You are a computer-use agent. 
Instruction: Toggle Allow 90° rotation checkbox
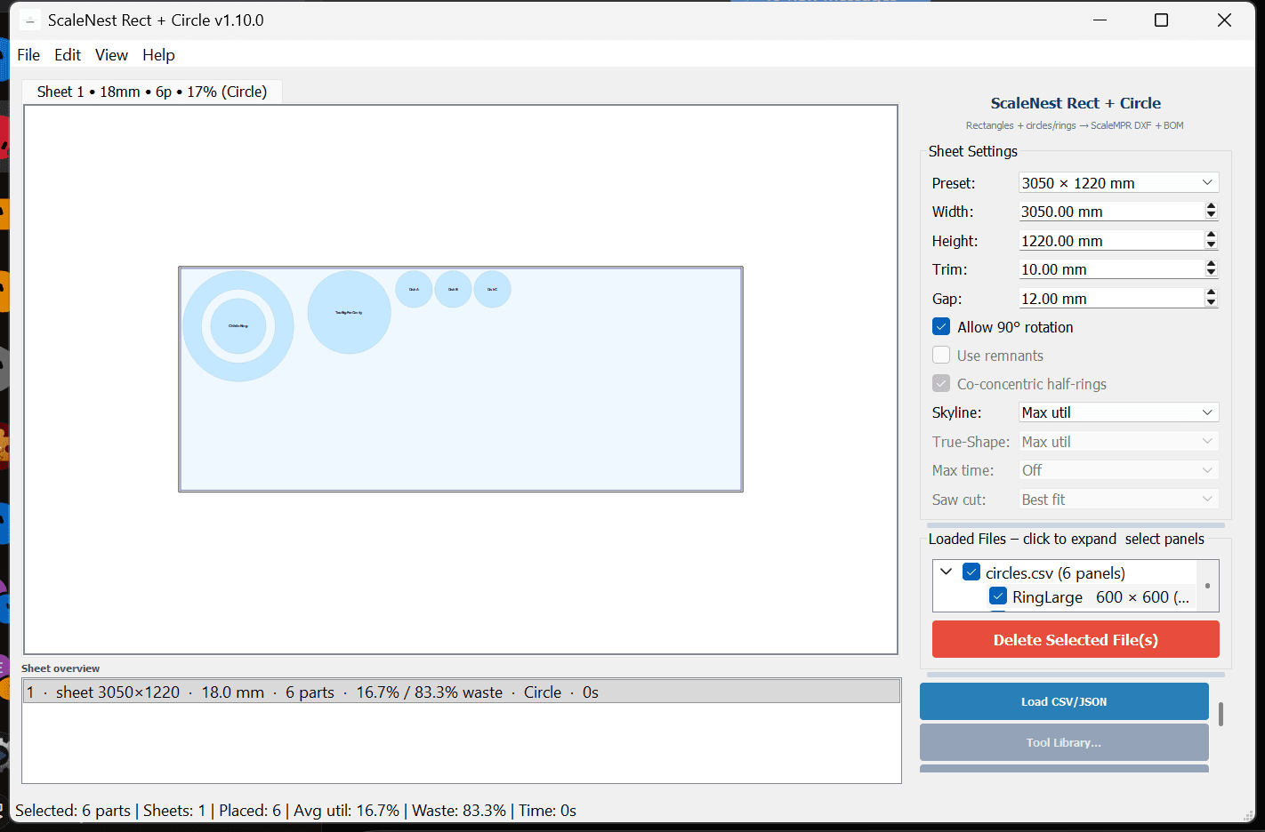point(941,327)
